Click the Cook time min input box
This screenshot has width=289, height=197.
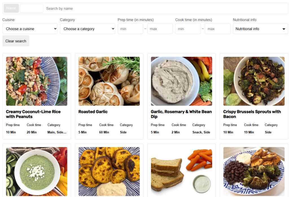pos(188,29)
